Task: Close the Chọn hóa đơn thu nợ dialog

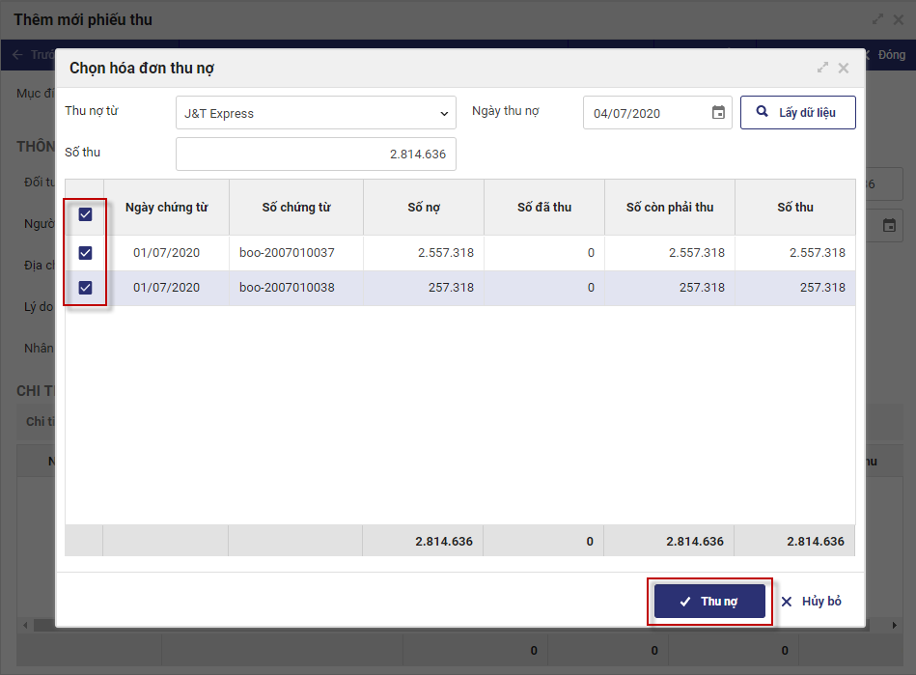Action: (x=844, y=69)
